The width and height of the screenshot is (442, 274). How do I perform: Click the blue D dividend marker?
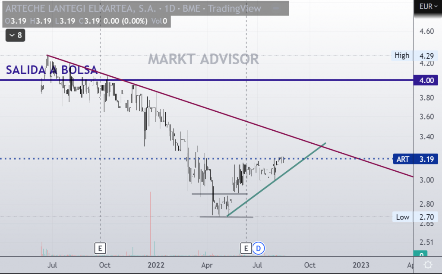point(259,248)
